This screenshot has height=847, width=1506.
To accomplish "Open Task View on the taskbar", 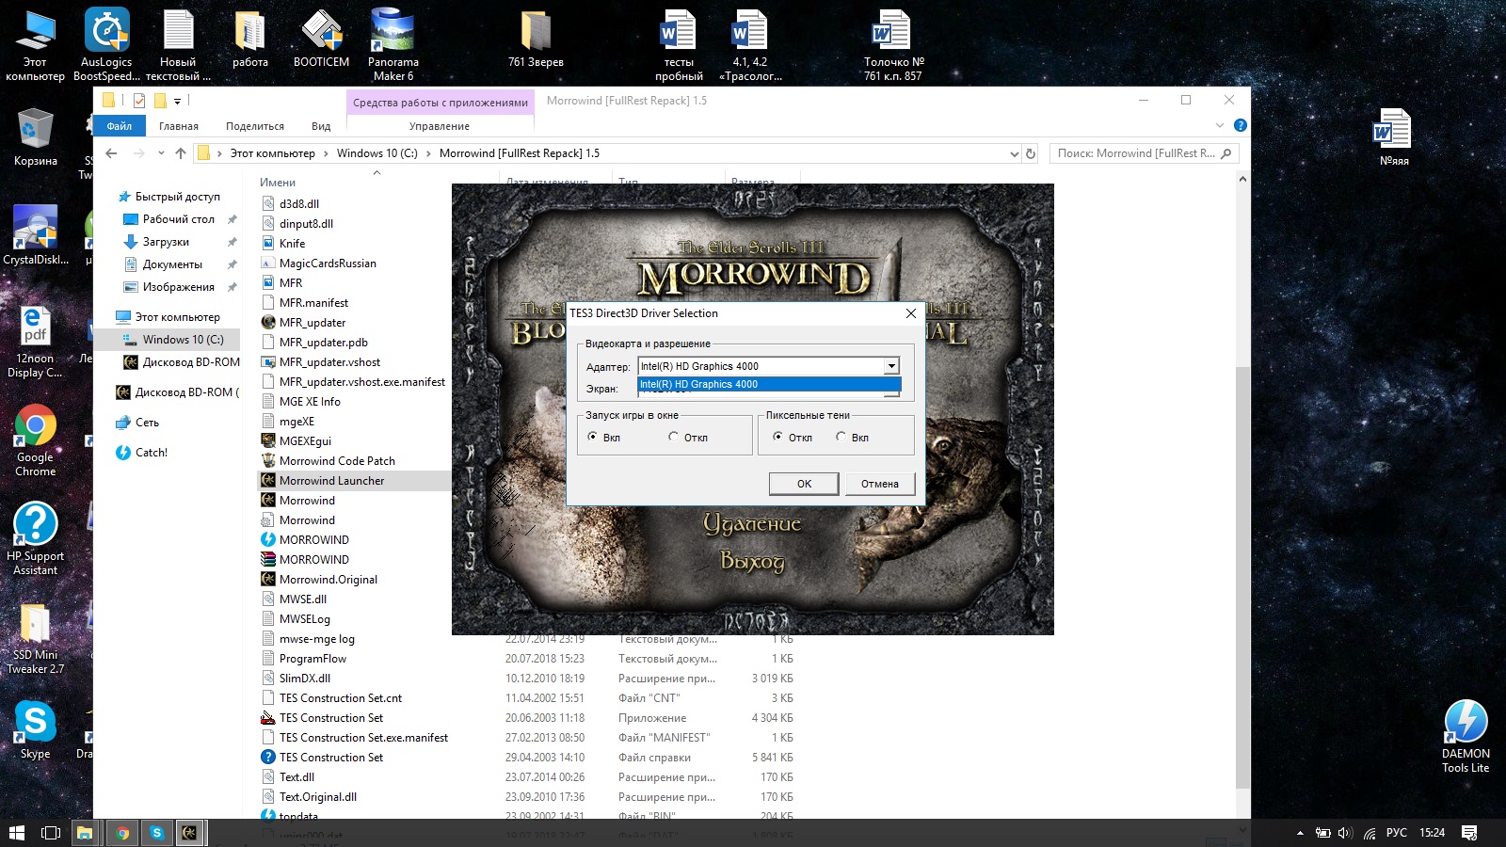I will pyautogui.click(x=51, y=833).
